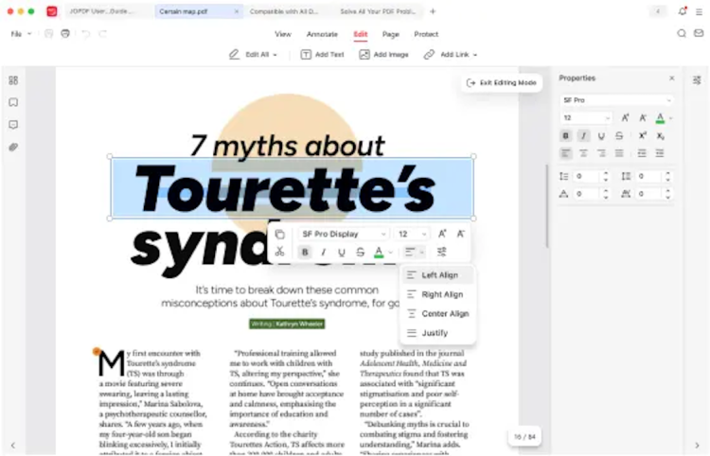This screenshot has width=710, height=456.
Task: Click the Add Text button
Action: click(322, 55)
